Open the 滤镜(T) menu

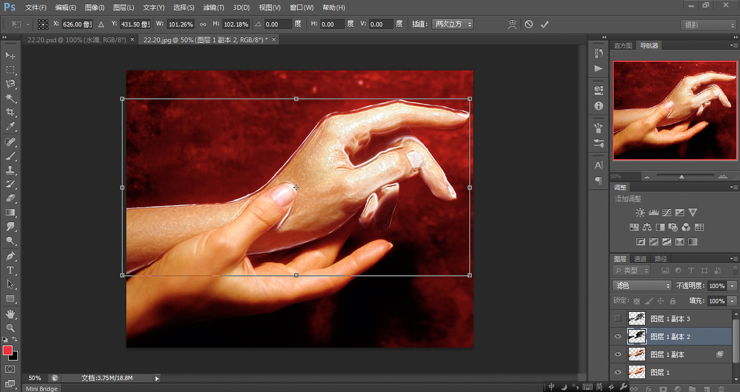click(x=214, y=8)
